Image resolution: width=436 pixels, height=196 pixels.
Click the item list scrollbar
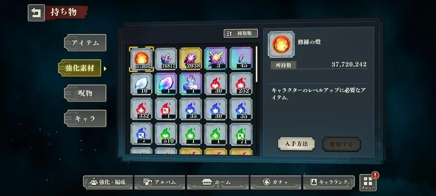tap(256, 64)
